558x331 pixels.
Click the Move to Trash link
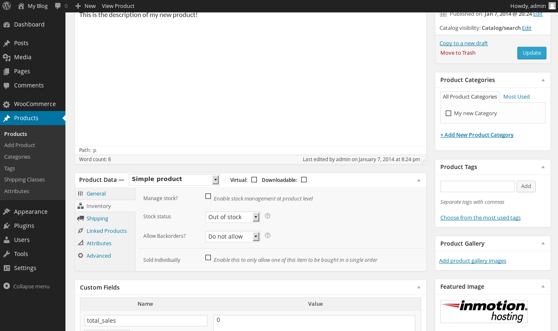pyautogui.click(x=458, y=53)
